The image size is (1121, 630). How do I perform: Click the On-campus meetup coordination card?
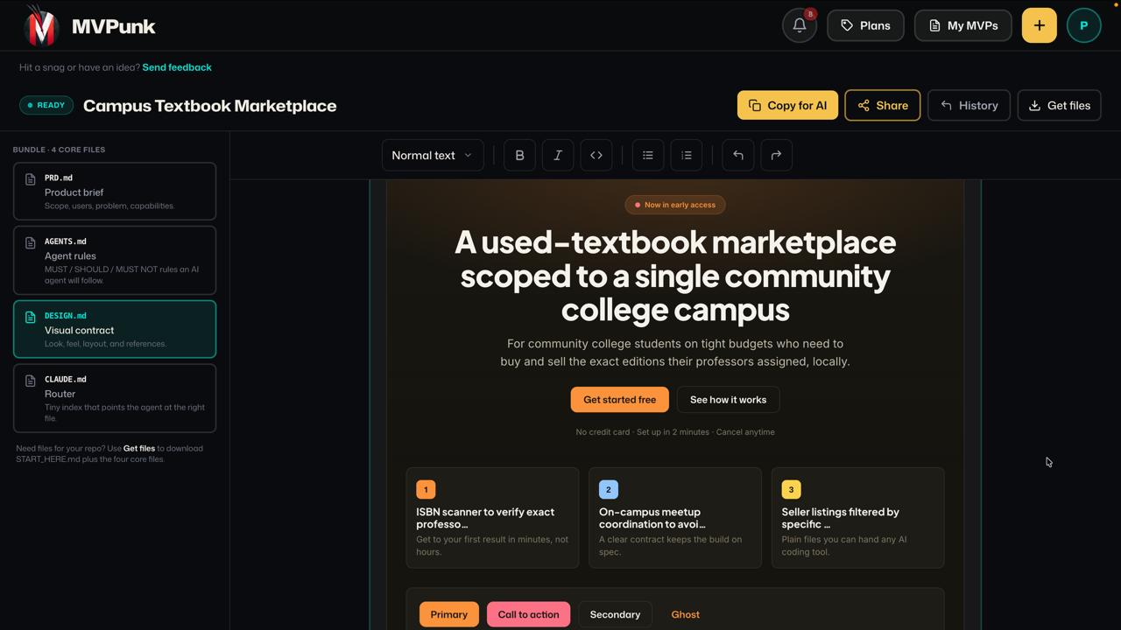675,518
